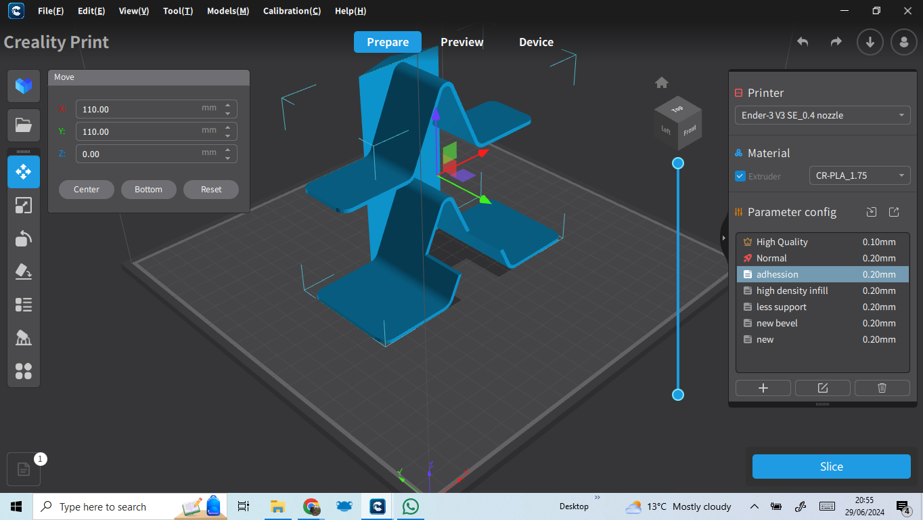Open the Printer selection dropdown
This screenshot has height=520, width=923.
(x=823, y=115)
